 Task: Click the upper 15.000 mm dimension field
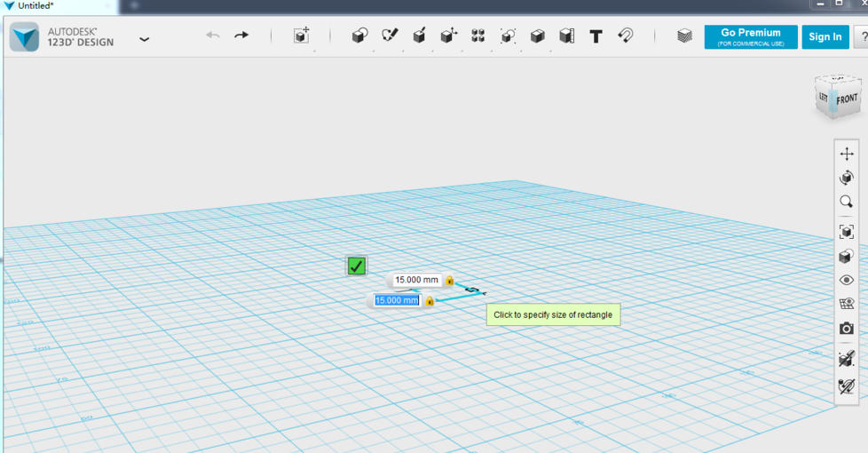click(417, 280)
